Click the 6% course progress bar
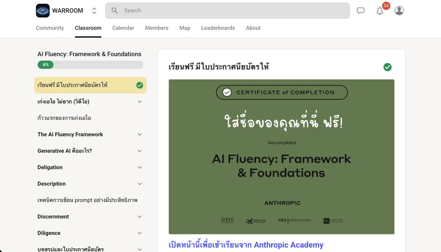Viewport: 441px width, 252px height. 90,65
